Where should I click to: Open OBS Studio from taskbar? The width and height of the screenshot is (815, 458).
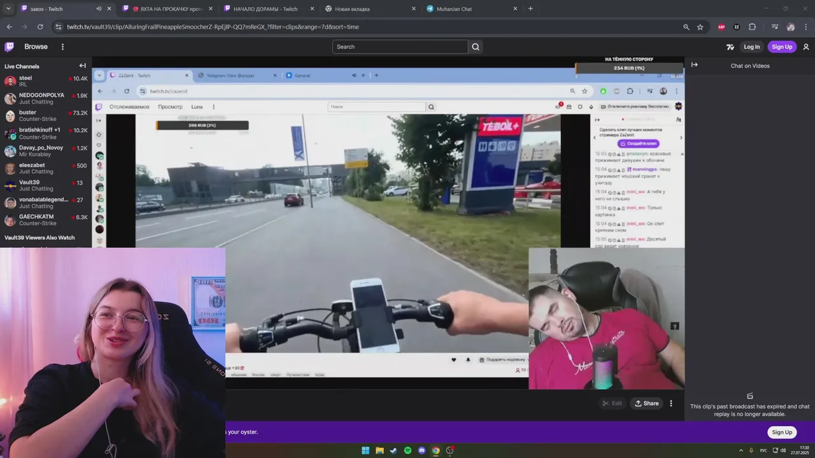tap(450, 450)
